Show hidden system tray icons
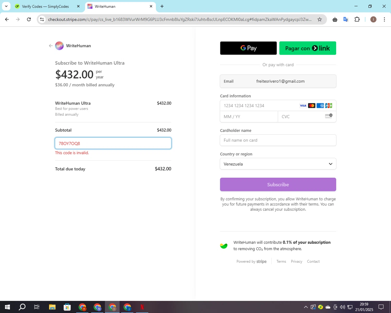This screenshot has height=313, width=391. 306,307
